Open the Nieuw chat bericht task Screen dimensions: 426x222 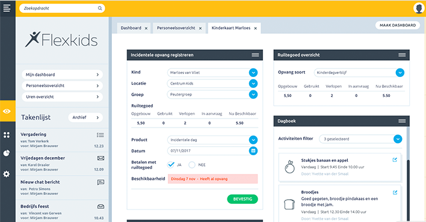[x=62, y=188]
